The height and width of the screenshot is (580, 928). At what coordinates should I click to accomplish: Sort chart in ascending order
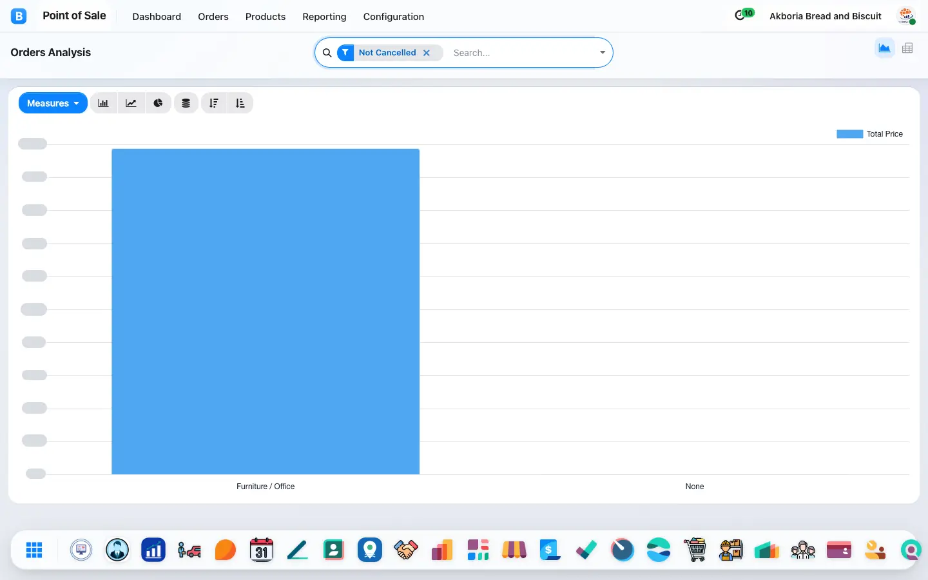click(x=240, y=103)
